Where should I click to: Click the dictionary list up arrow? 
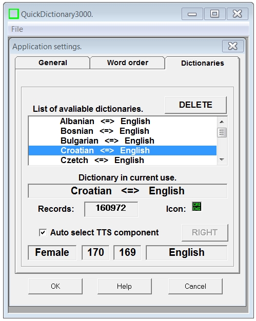pyautogui.click(x=222, y=122)
